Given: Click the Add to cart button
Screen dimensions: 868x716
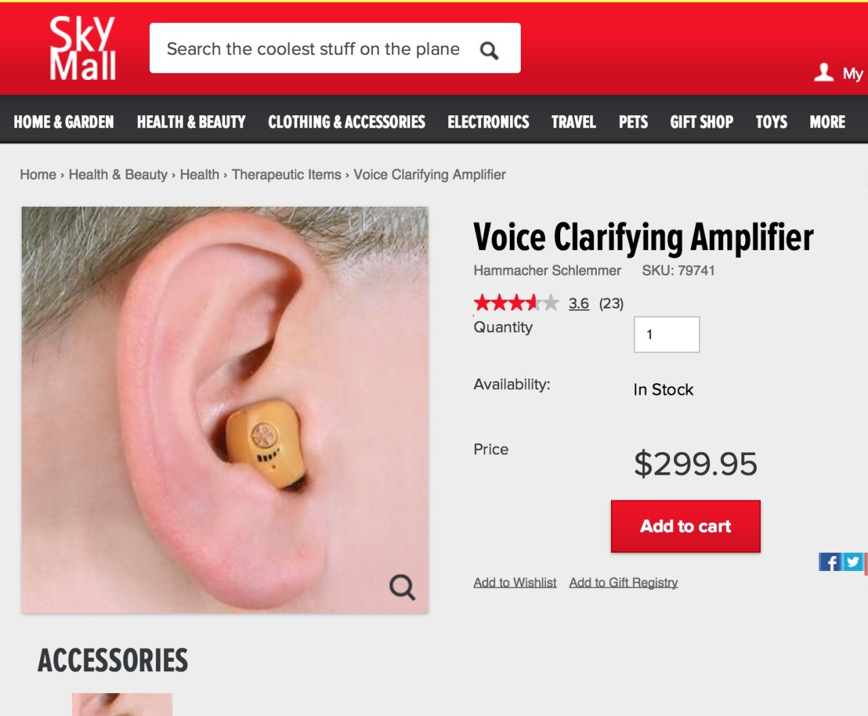Looking at the screenshot, I should point(686,526).
